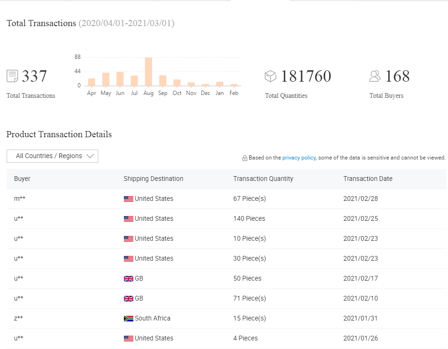Click the Transaction Quantity column header

[x=263, y=179]
